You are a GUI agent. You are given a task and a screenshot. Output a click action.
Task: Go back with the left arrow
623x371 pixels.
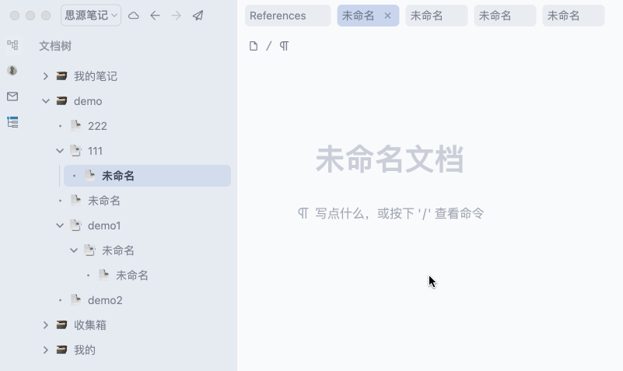[155, 16]
